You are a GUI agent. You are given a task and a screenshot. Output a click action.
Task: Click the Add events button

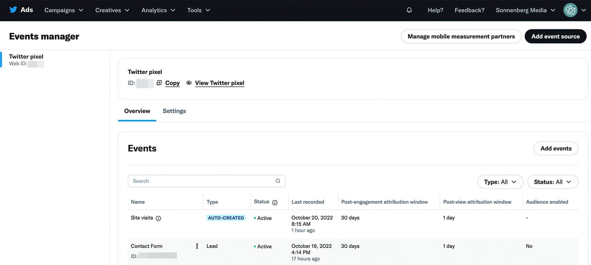click(x=556, y=148)
